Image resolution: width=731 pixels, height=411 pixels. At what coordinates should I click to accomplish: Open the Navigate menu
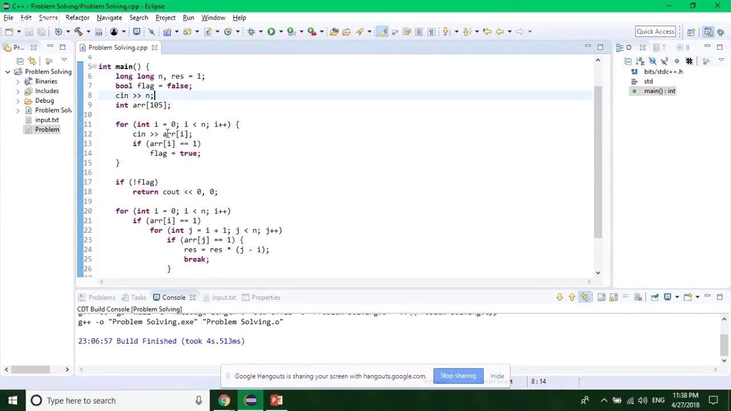[109, 18]
